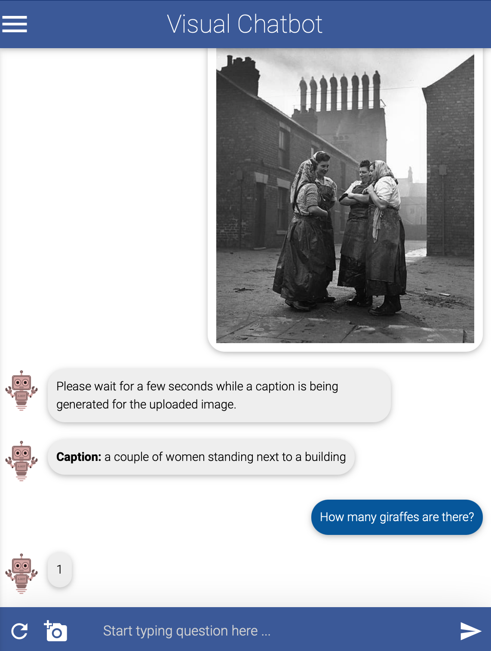Click the please wait message bubble
Screen dimensions: 491x651
tap(219, 395)
